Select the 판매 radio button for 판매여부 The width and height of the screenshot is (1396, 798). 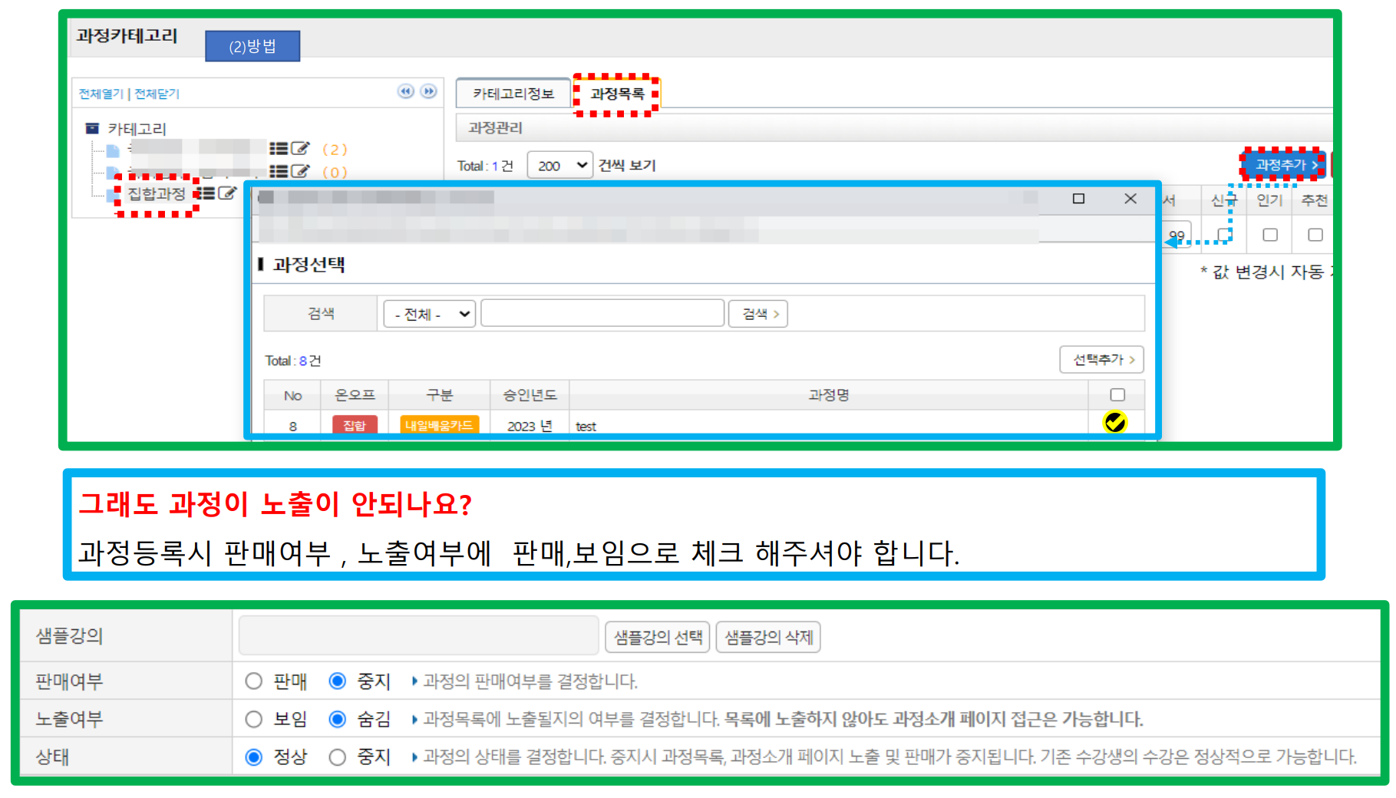[x=254, y=681]
